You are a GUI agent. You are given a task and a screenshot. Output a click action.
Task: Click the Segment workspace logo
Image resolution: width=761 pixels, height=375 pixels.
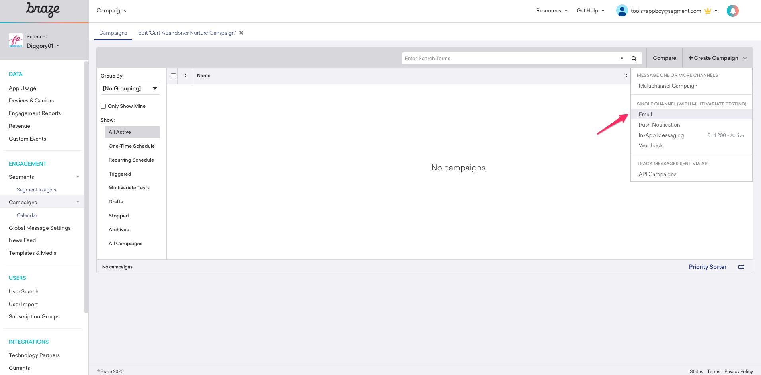16,40
